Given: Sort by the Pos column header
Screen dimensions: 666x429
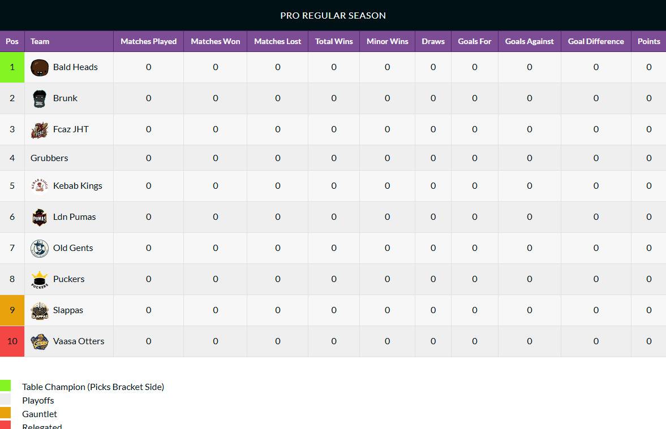Looking at the screenshot, I should 12,41.
